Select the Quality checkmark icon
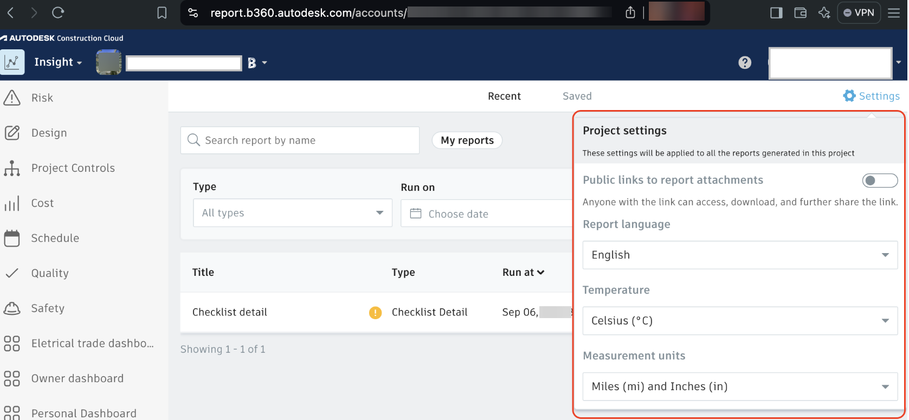Screen dimensions: 909x420 (11, 273)
